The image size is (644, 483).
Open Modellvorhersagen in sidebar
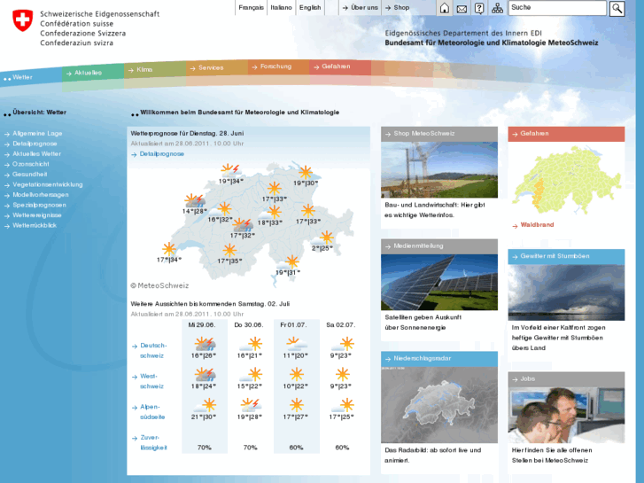tap(41, 195)
